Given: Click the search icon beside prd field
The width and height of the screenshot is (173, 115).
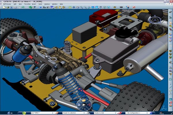Looking at the screenshot, I should (x=57, y=113).
